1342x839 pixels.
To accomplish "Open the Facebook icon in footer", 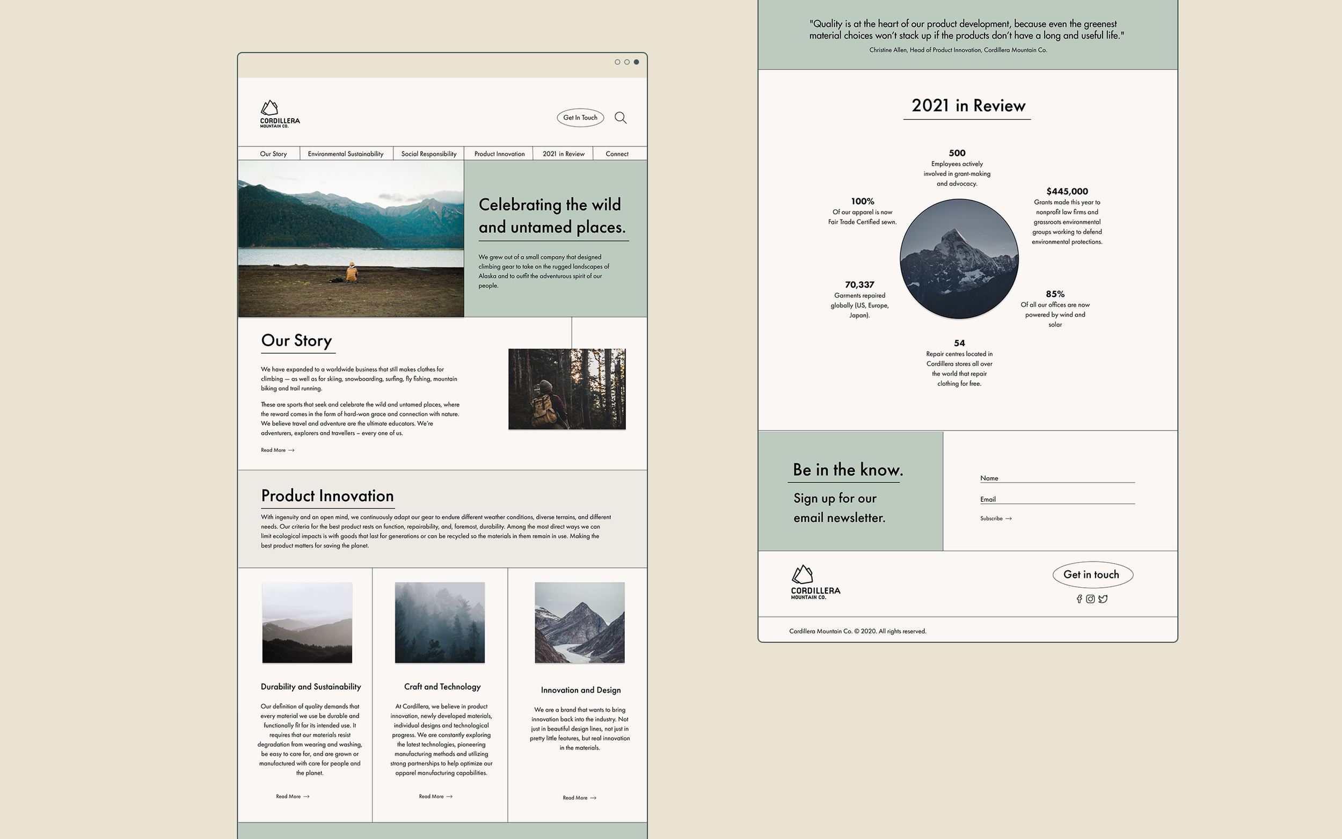I will [x=1079, y=599].
